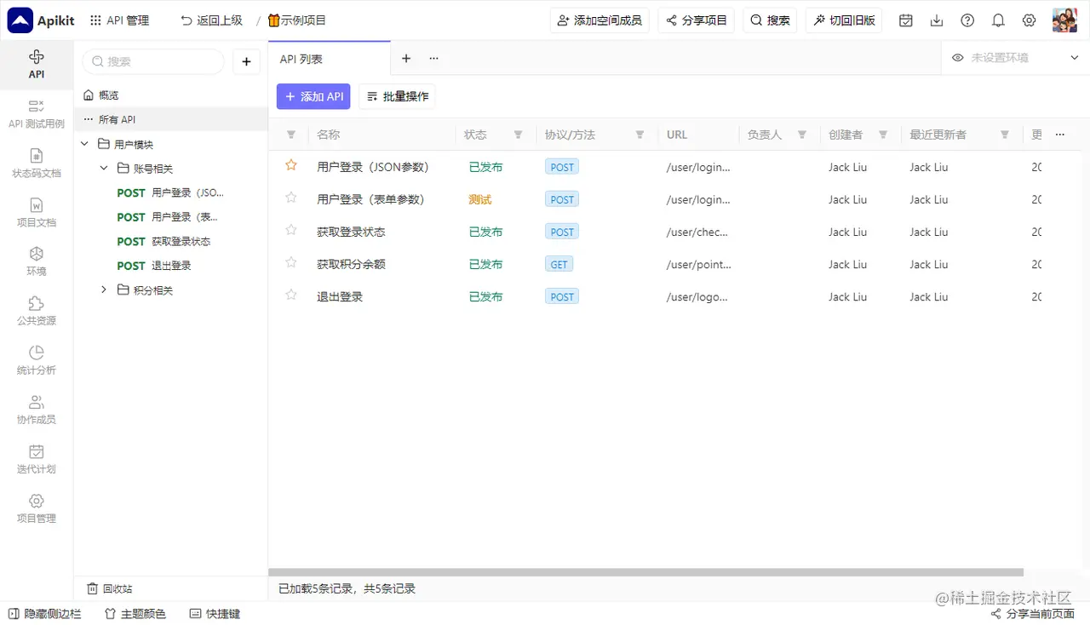
Task: Open the 回收站 at the sidebar bottom
Action: pos(109,588)
